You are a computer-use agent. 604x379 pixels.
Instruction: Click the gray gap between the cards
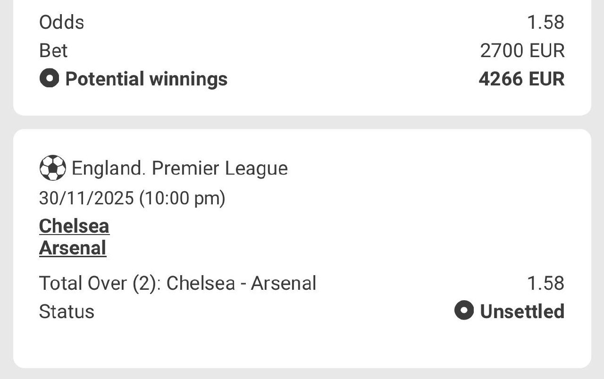(302, 122)
